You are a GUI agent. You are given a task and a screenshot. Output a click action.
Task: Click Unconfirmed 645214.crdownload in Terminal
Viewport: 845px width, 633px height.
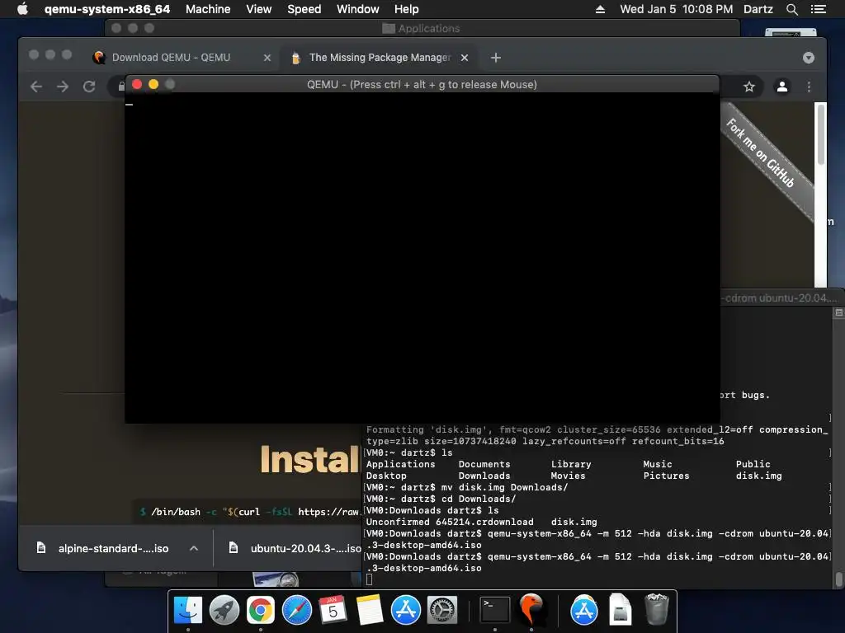pyautogui.click(x=450, y=522)
